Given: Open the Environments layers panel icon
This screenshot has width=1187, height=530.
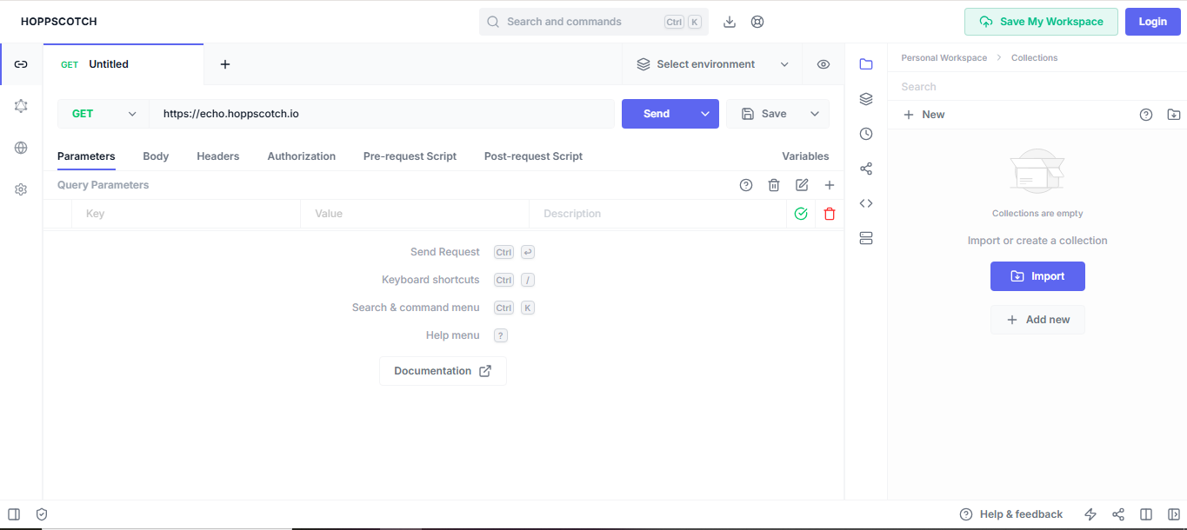Looking at the screenshot, I should tap(865, 99).
